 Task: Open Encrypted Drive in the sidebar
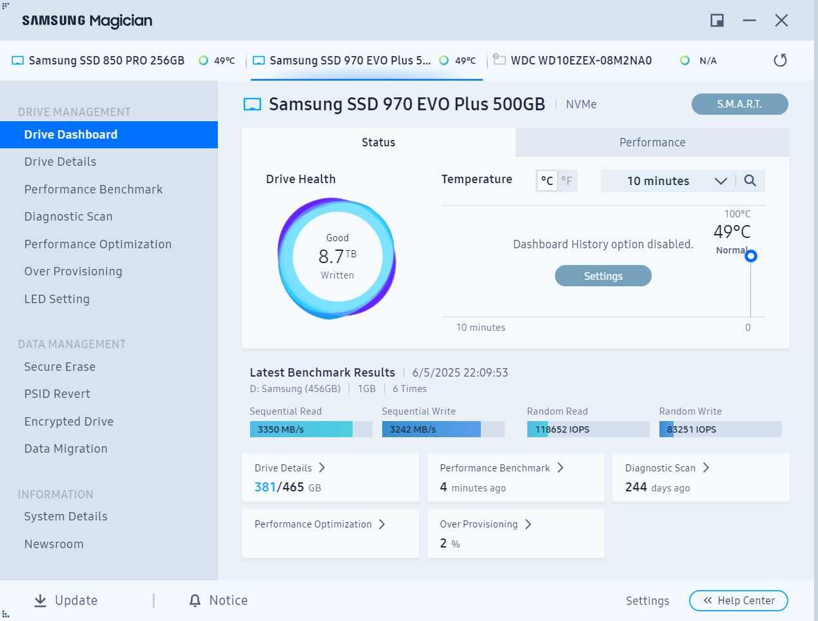click(69, 422)
